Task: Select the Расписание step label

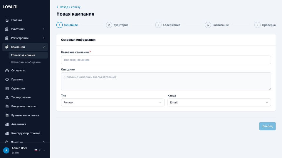Action: pyautogui.click(x=221, y=25)
